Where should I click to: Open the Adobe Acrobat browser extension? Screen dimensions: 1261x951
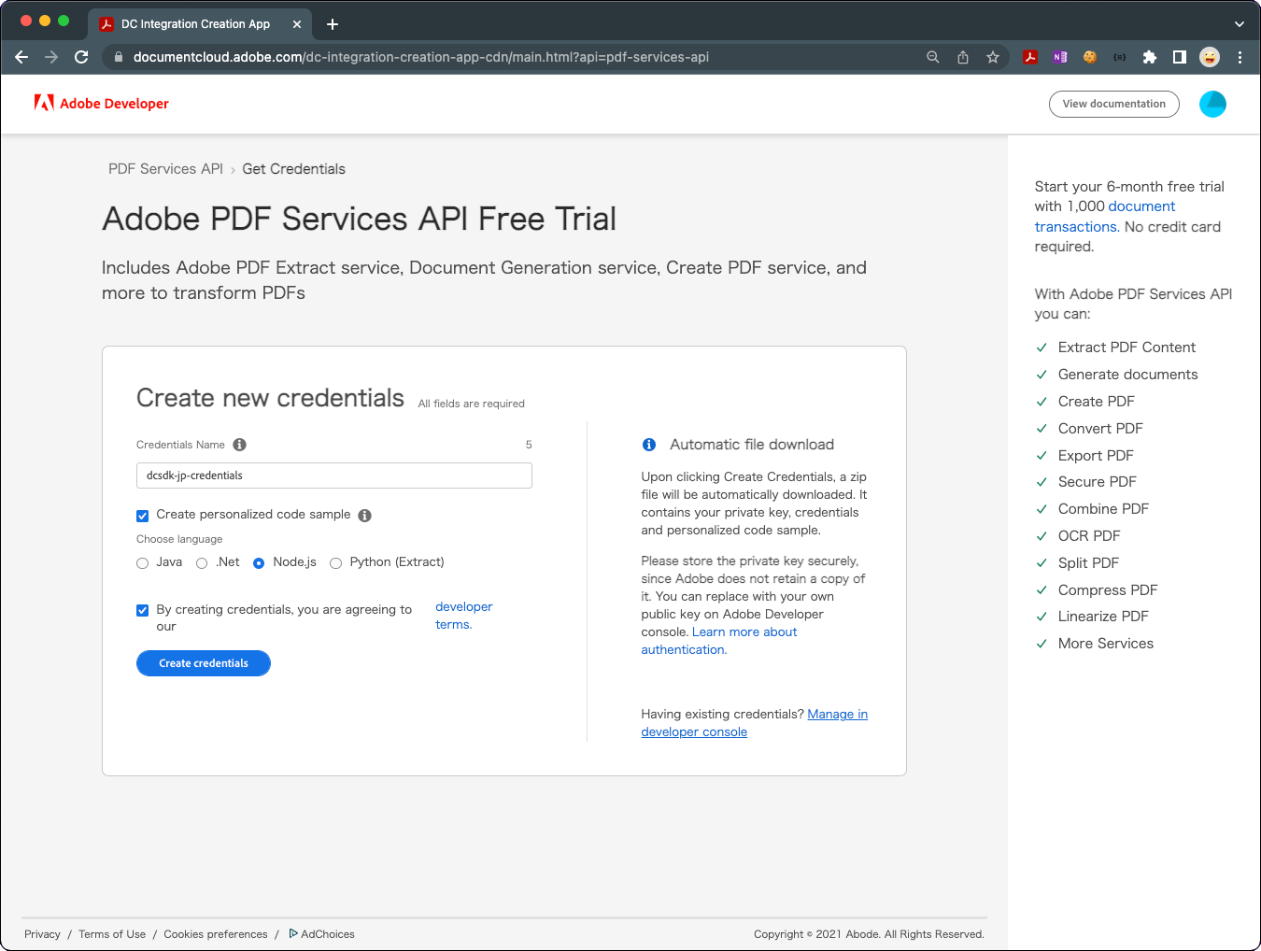point(1030,57)
